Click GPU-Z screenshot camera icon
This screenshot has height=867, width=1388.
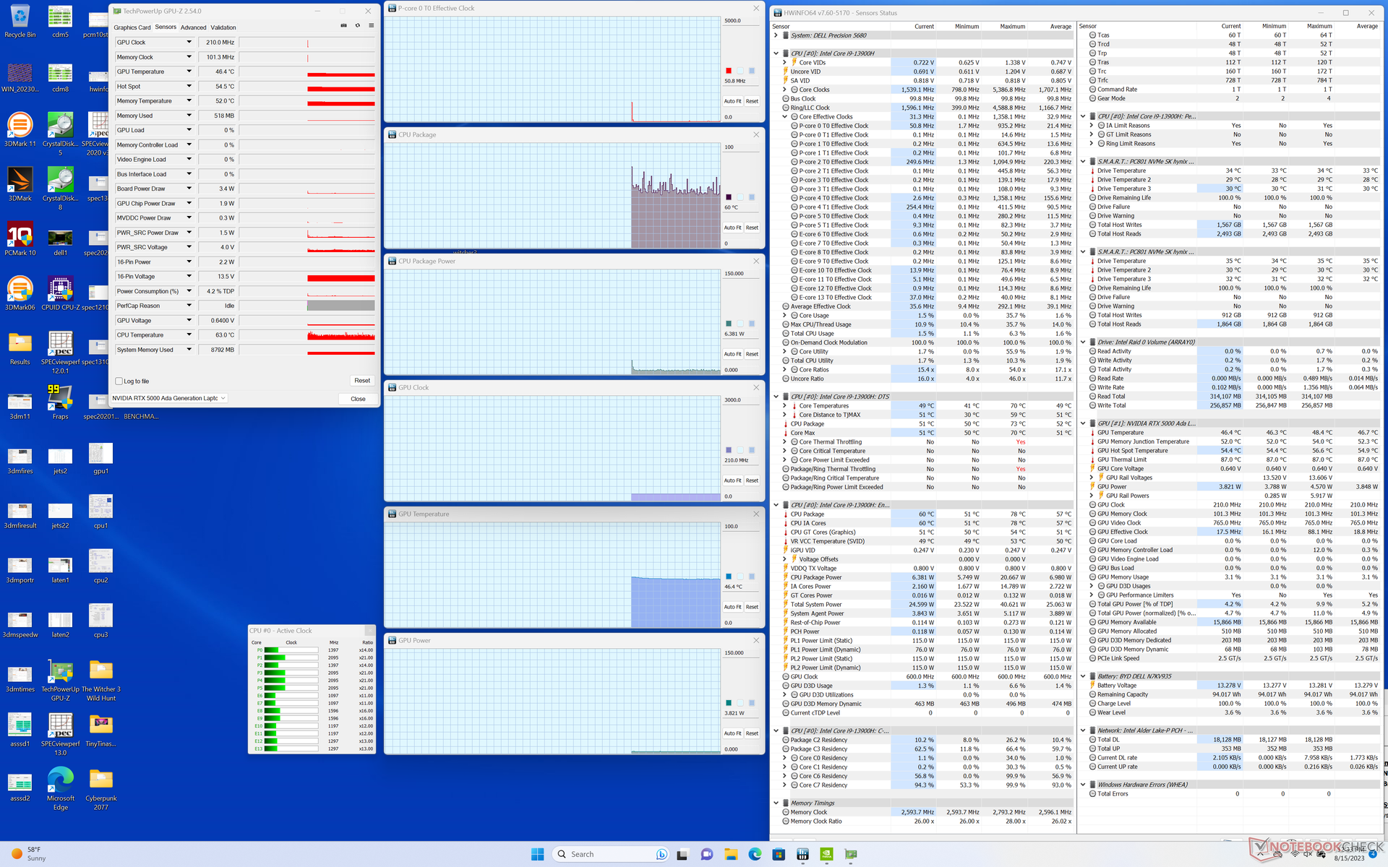click(x=343, y=25)
